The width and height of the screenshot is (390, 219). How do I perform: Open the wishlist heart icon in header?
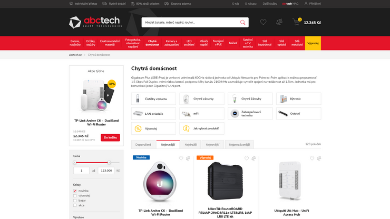(x=263, y=22)
